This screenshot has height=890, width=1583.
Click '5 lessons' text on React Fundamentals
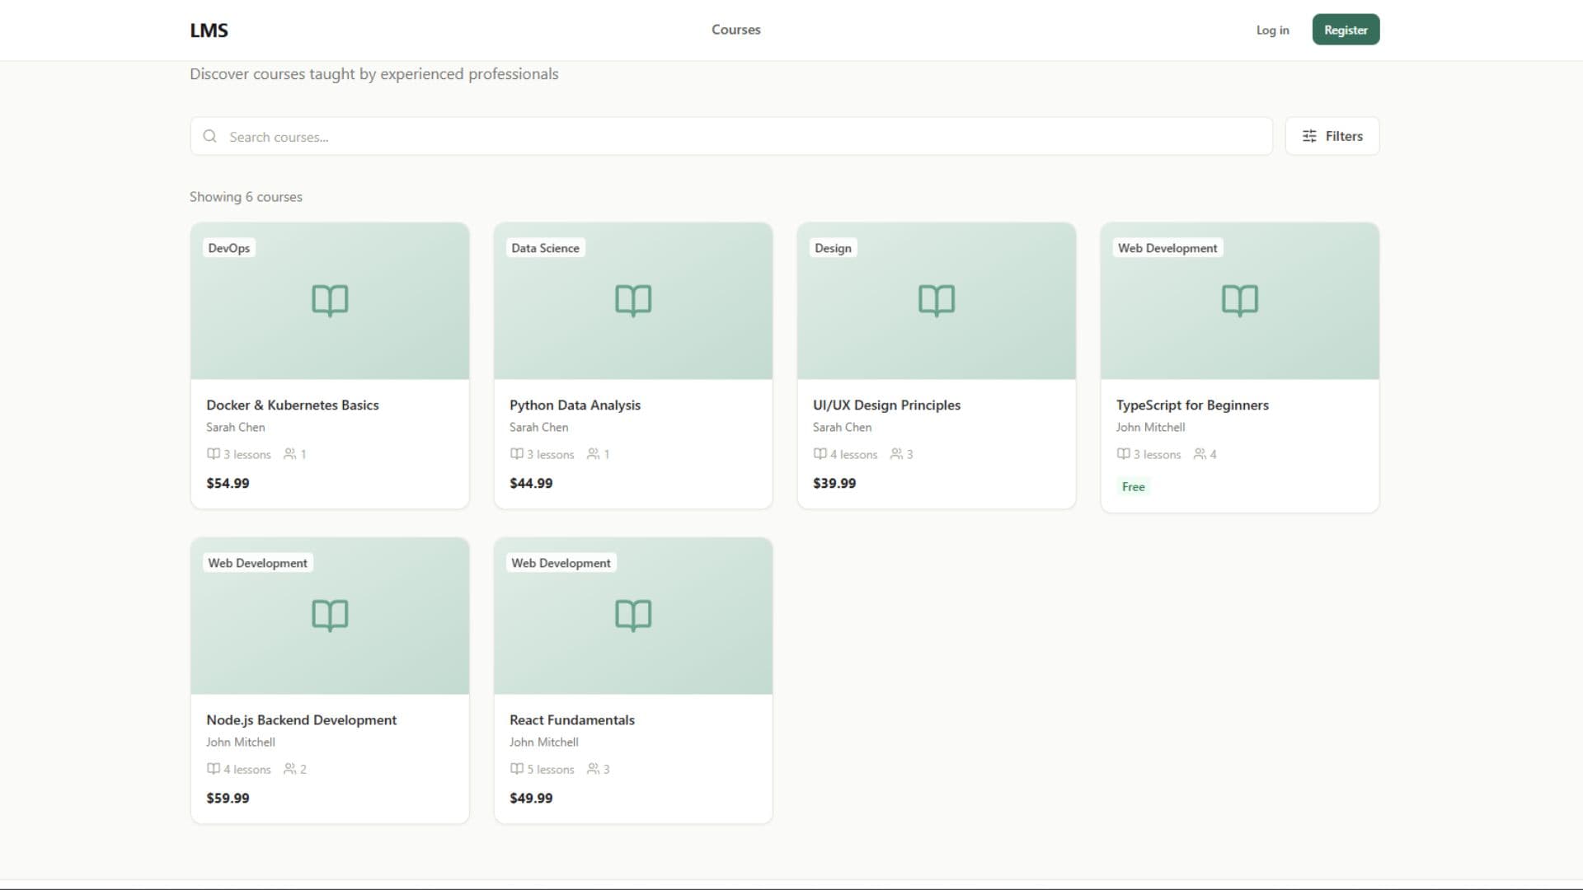551,770
